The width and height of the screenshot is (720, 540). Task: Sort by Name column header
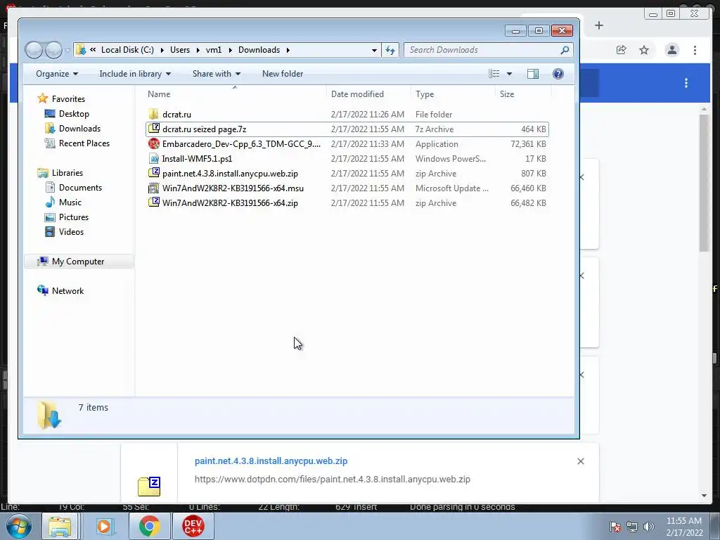pos(159,94)
